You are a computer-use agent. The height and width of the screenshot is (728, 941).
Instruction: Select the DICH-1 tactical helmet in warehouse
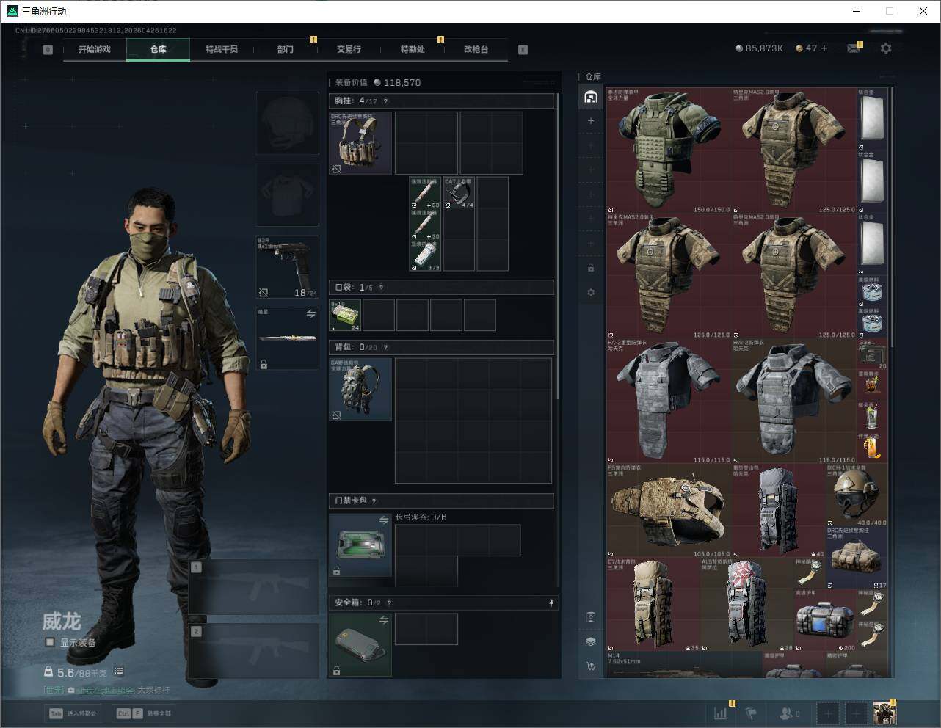point(857,495)
